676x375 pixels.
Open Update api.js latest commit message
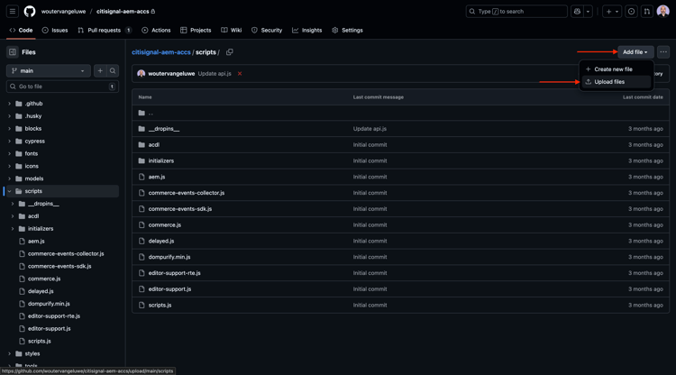tap(215, 74)
